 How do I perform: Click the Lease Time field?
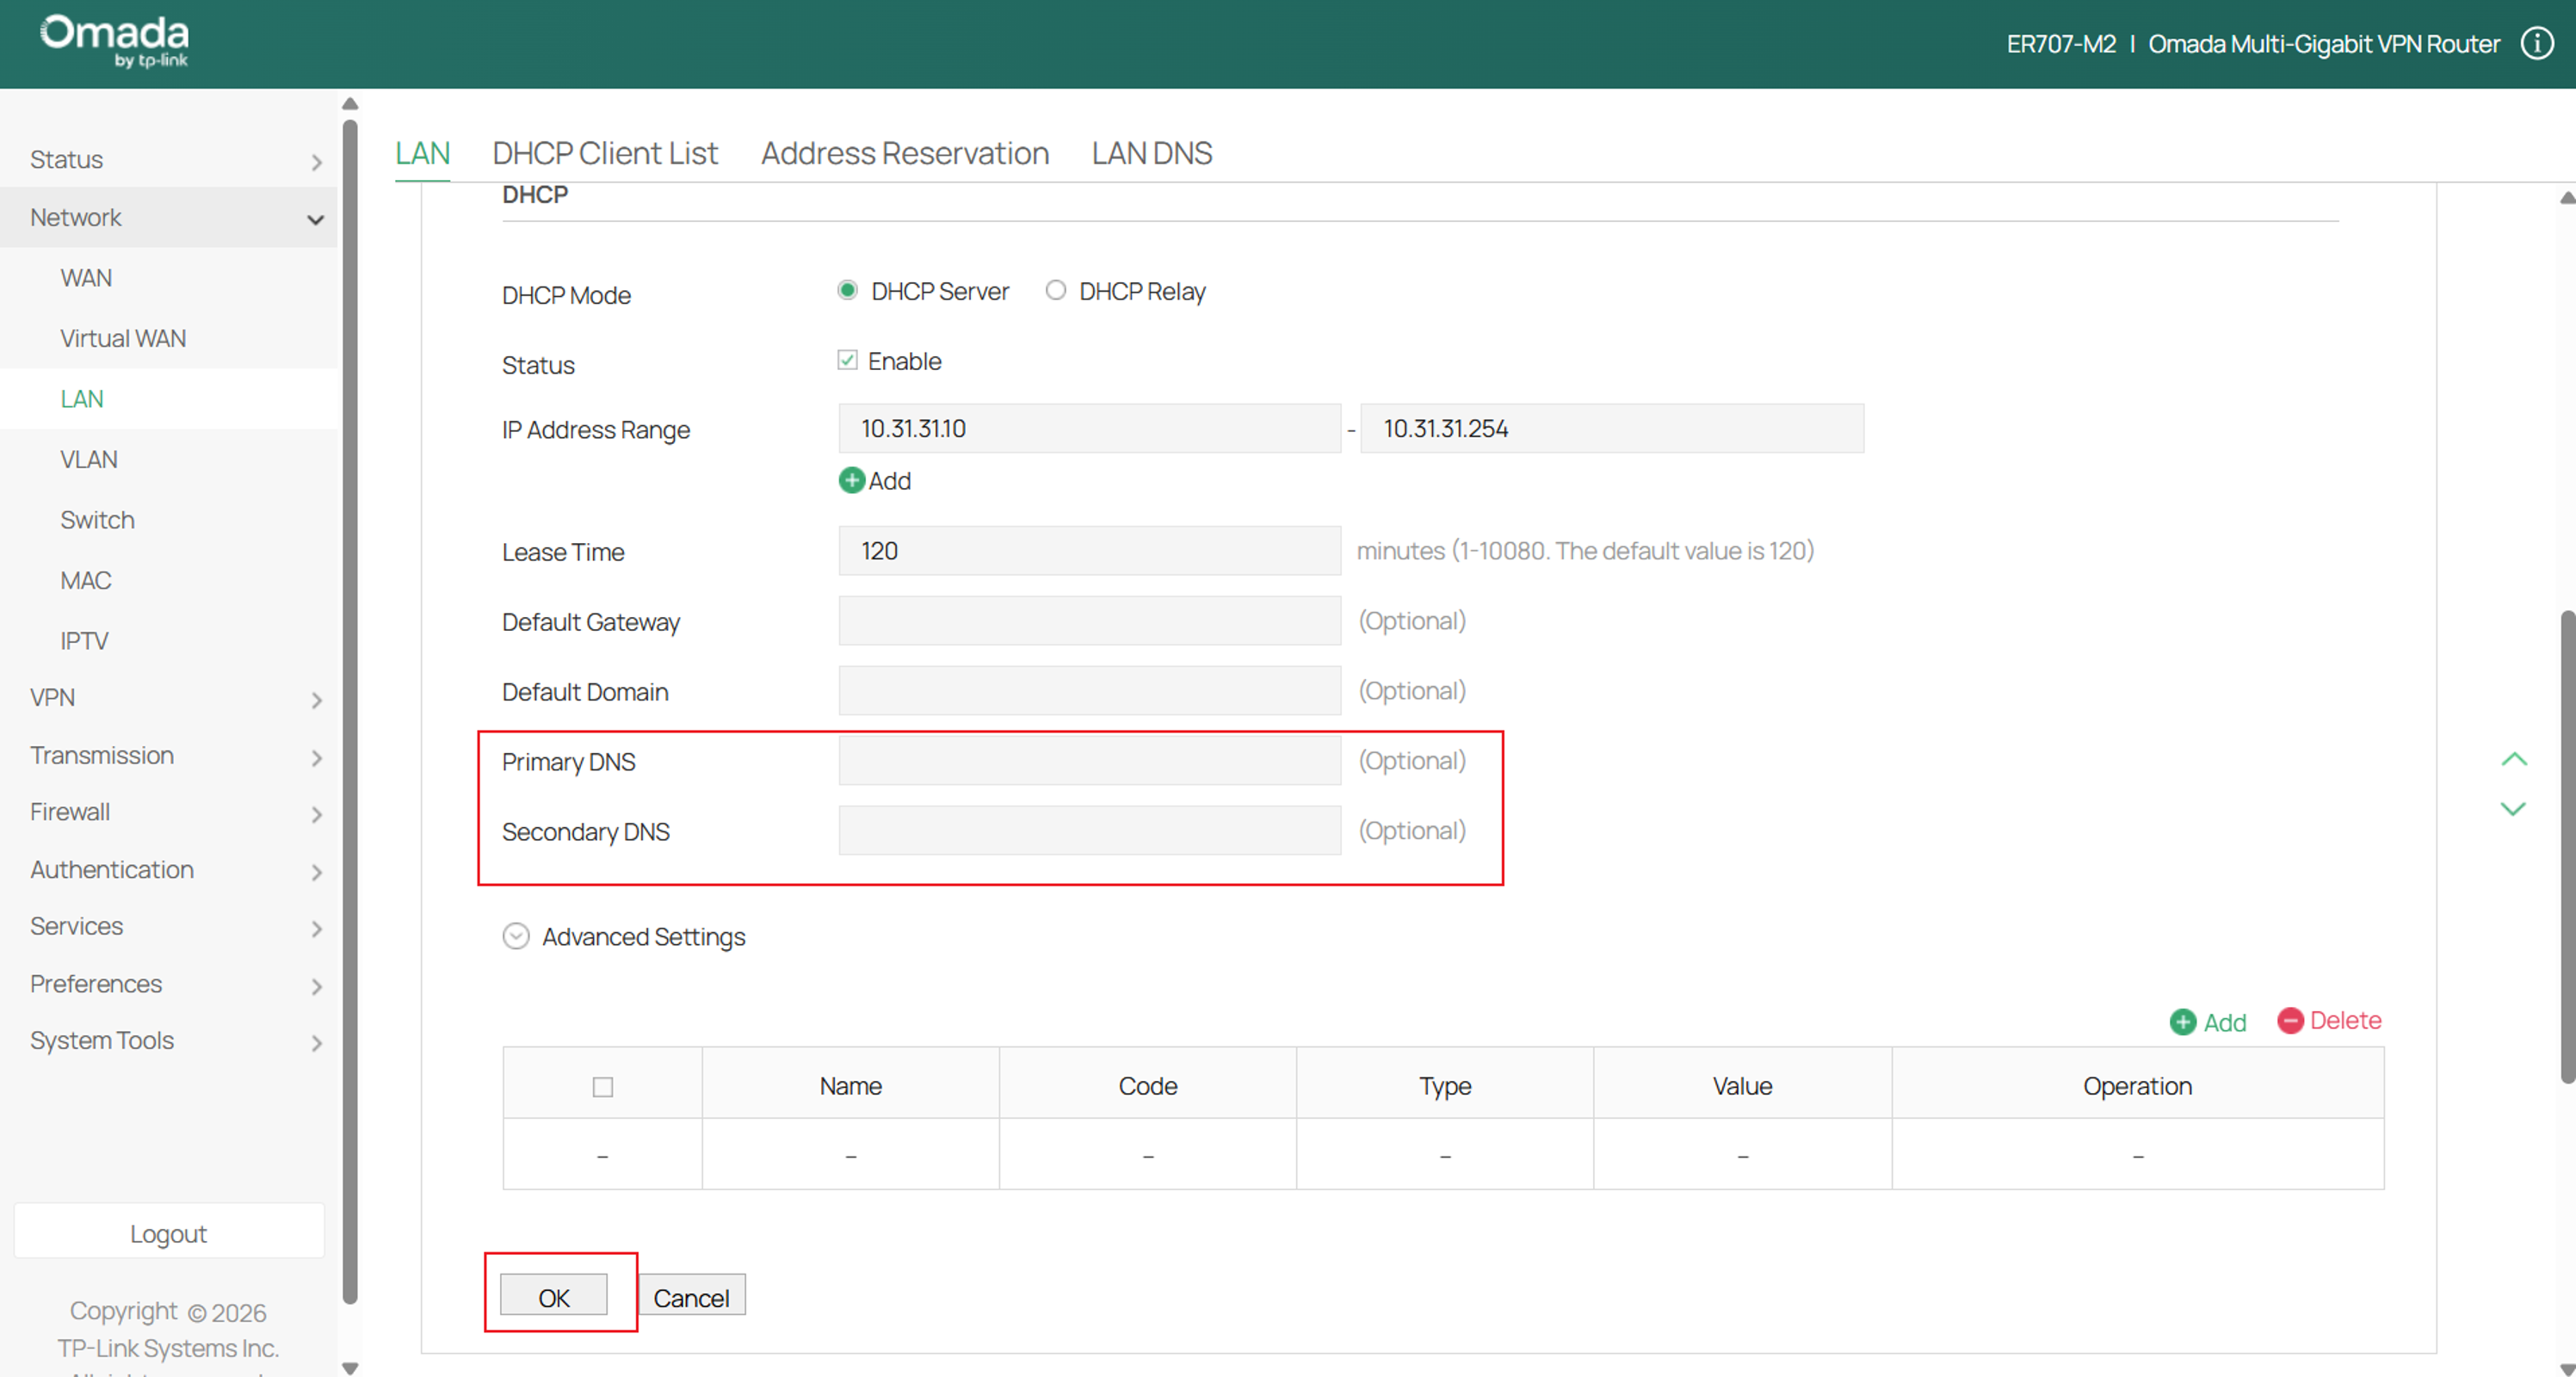pyautogui.click(x=1089, y=550)
